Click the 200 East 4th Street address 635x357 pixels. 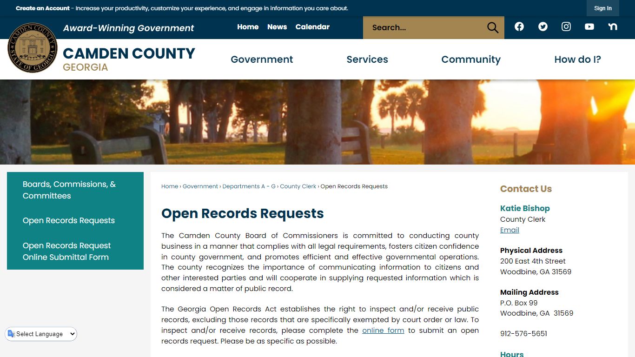click(x=533, y=261)
